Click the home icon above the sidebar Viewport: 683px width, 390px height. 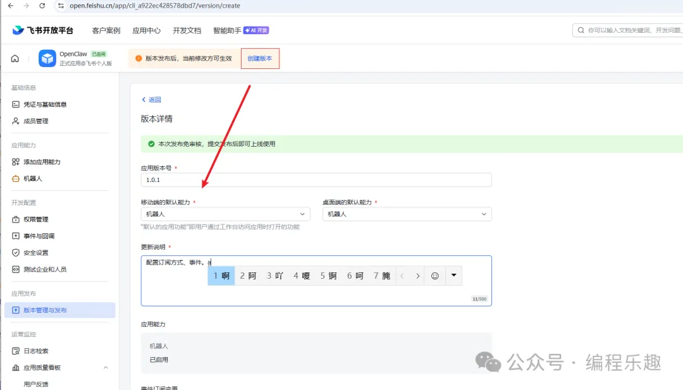pos(14,58)
